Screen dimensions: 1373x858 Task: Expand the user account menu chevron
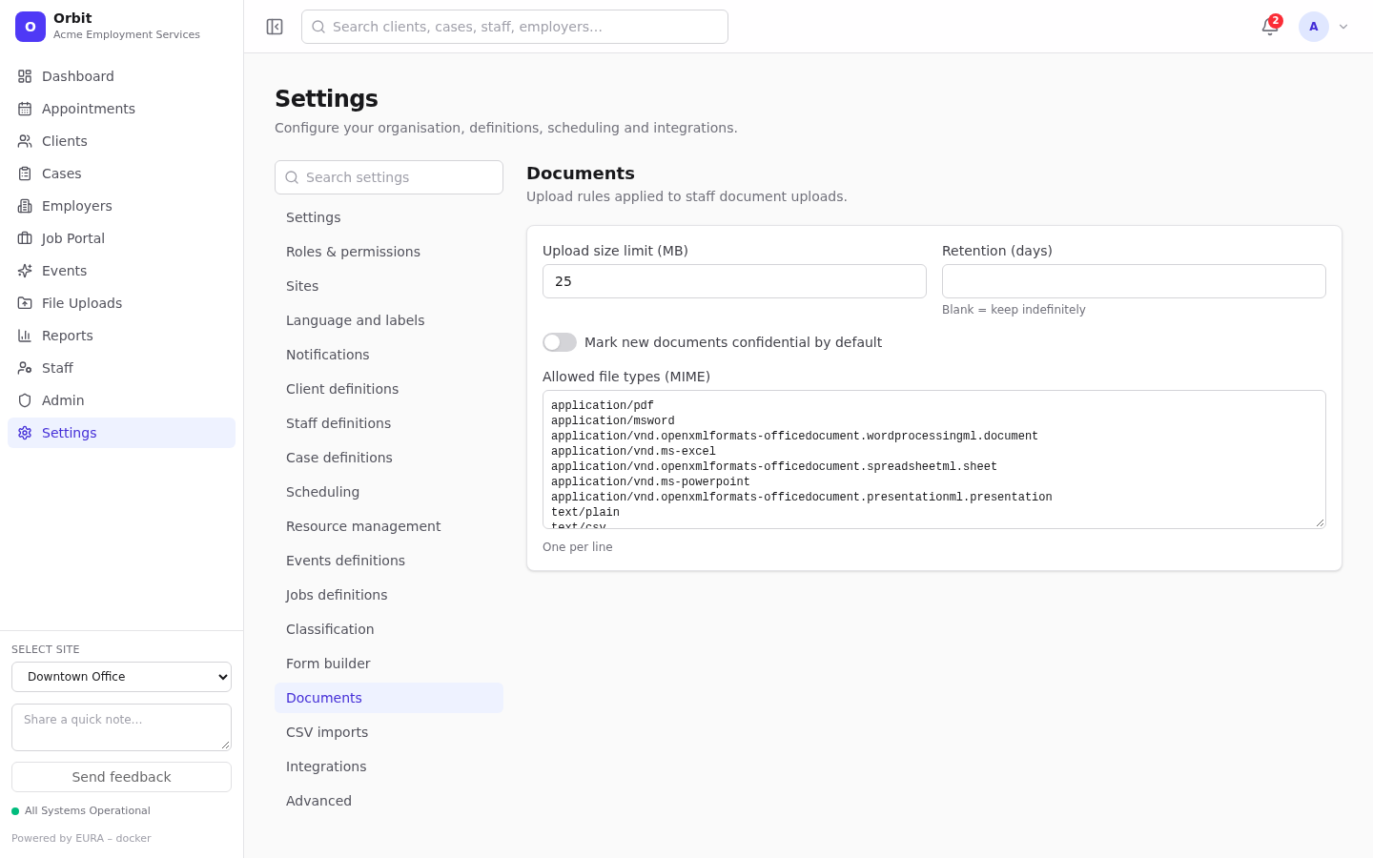(x=1343, y=27)
